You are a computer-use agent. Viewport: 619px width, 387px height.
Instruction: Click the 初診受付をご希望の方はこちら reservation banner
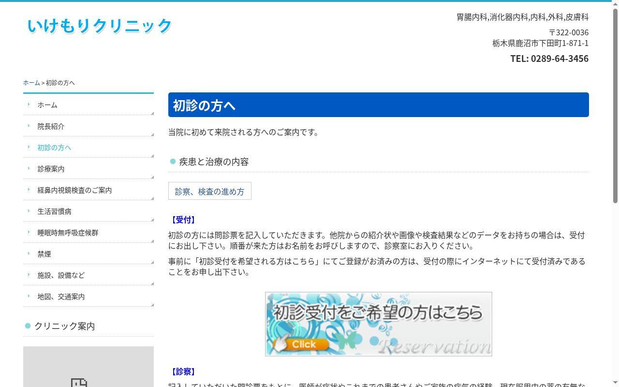pos(379,324)
